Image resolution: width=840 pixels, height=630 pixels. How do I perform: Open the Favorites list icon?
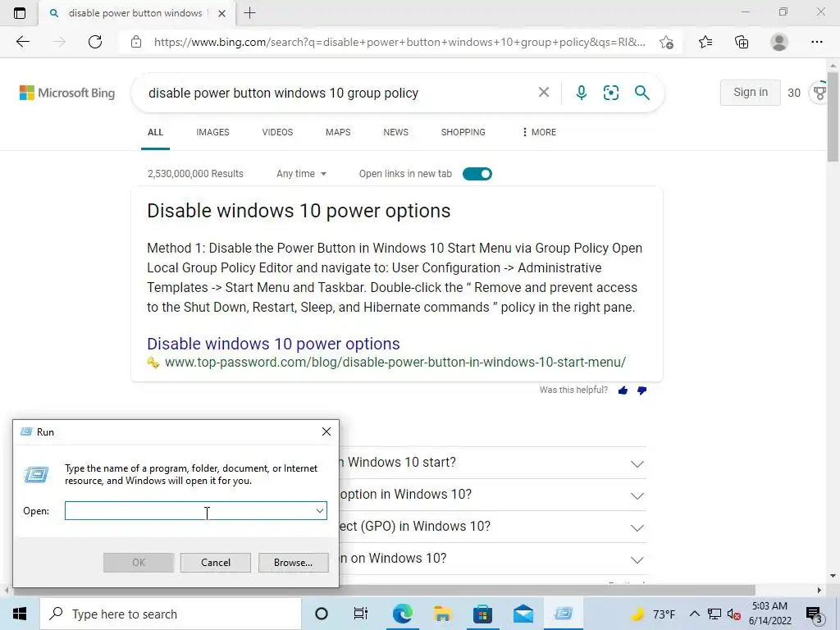(x=705, y=42)
